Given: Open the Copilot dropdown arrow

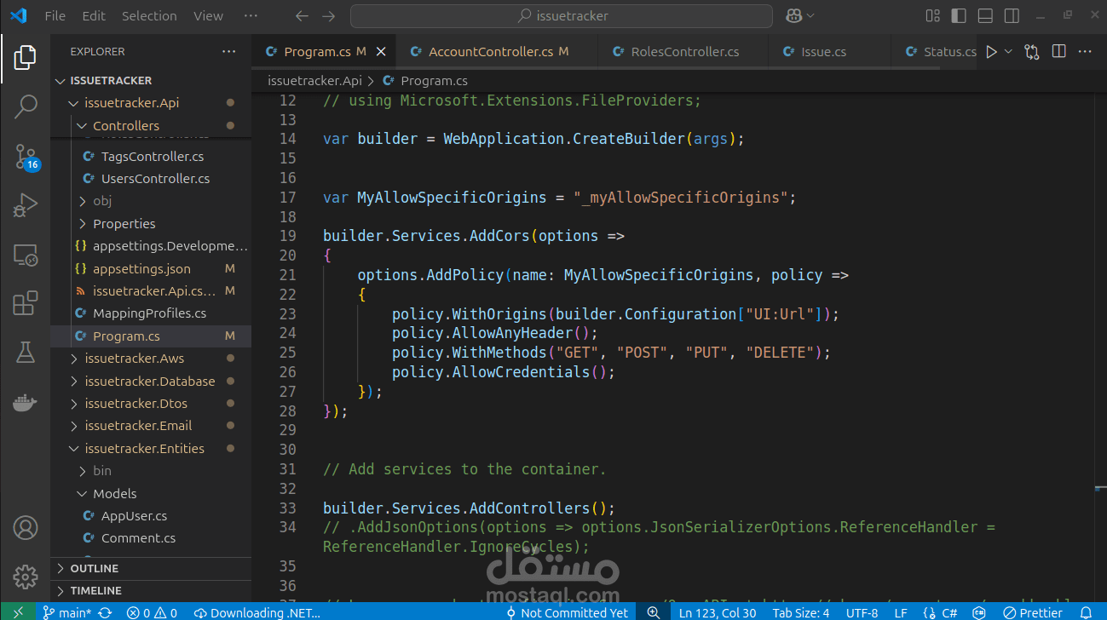Looking at the screenshot, I should (810, 15).
